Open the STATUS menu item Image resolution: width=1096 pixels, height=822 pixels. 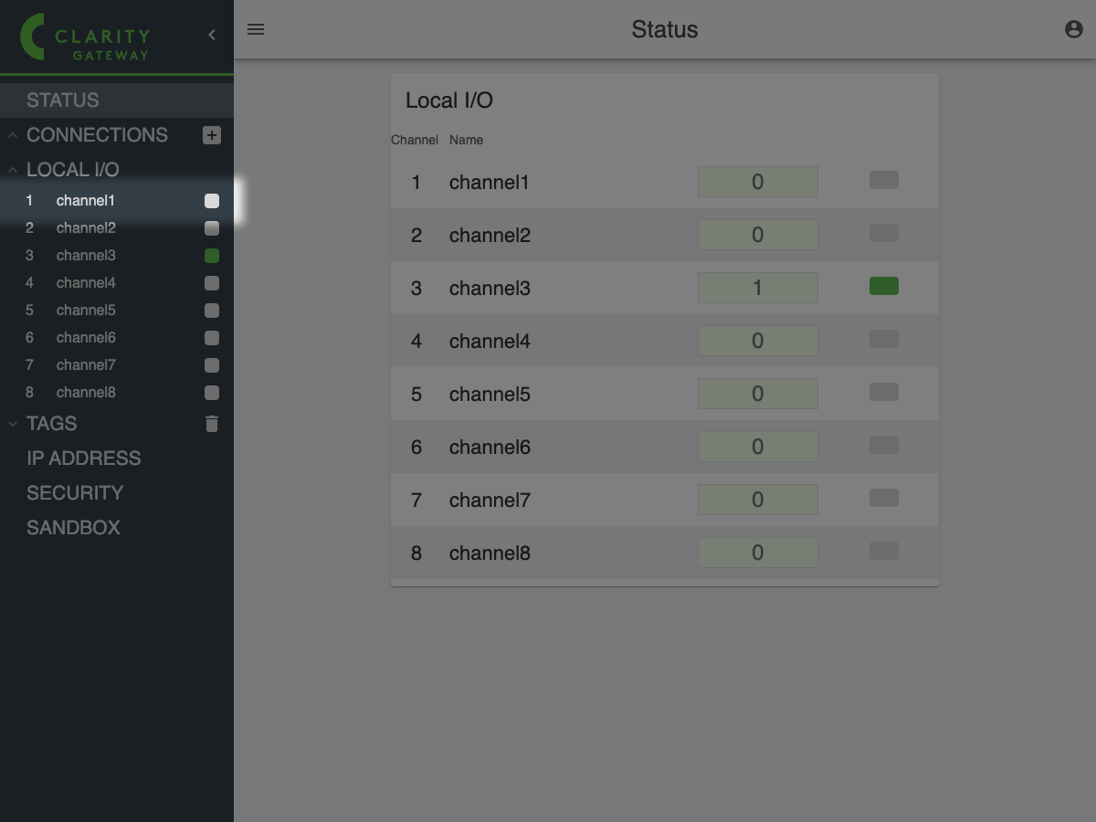[x=63, y=100]
